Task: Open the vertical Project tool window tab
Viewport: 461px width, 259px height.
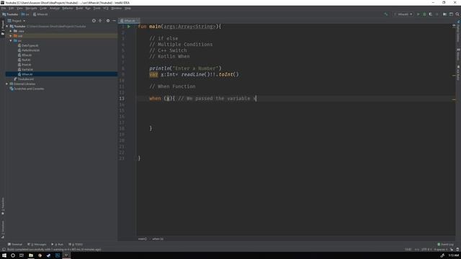Action: [3, 28]
